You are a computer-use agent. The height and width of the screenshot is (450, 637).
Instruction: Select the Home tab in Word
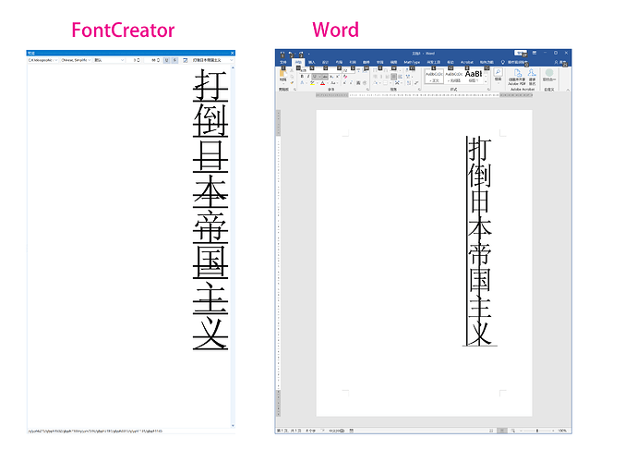298,62
